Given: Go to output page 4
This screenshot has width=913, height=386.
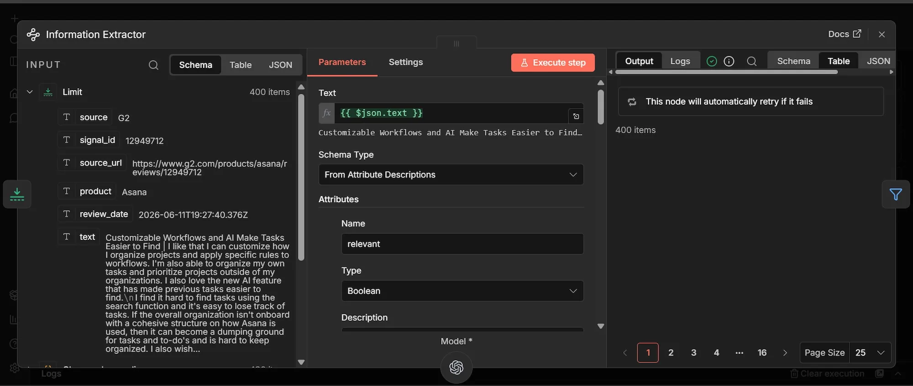Looking at the screenshot, I should [716, 353].
